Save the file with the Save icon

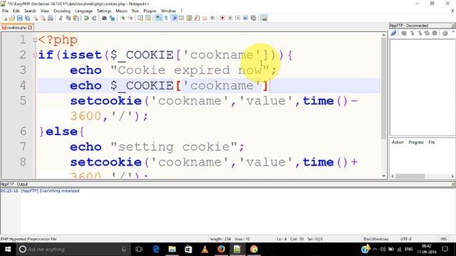click(x=19, y=18)
